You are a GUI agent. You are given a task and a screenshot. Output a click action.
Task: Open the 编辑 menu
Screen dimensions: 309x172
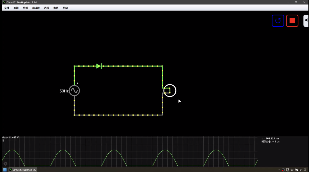click(x=16, y=8)
